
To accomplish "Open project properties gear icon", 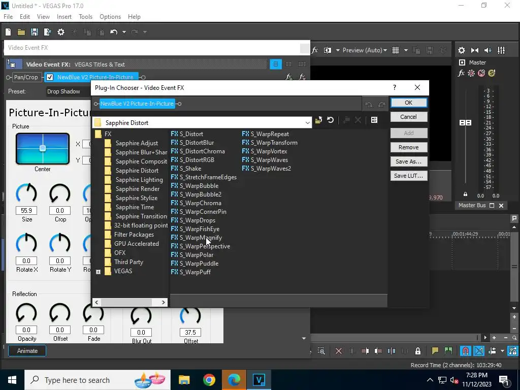I will point(61,32).
